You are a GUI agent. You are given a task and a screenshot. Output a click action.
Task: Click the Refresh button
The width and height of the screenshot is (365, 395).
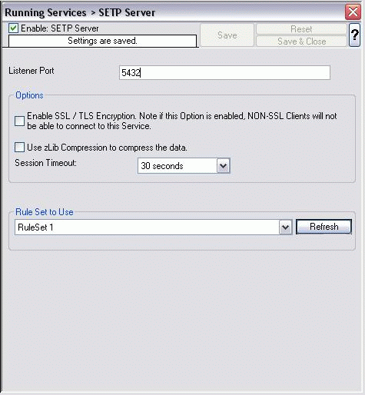pyautogui.click(x=324, y=227)
